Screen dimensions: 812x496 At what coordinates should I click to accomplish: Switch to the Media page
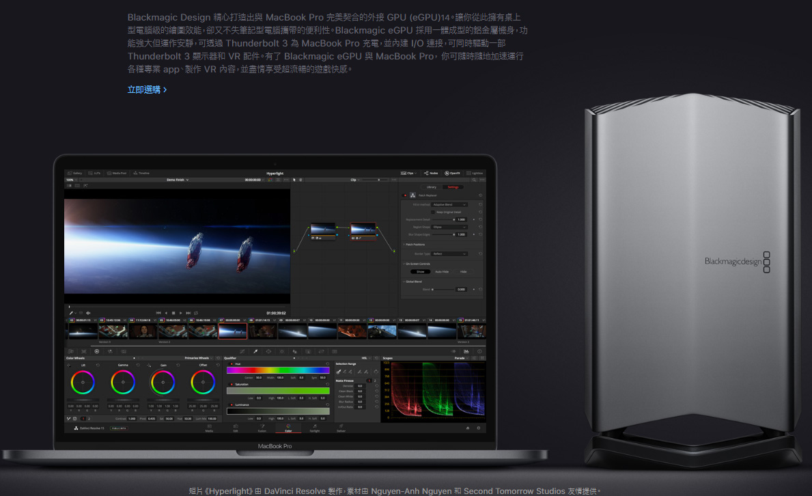(x=209, y=428)
